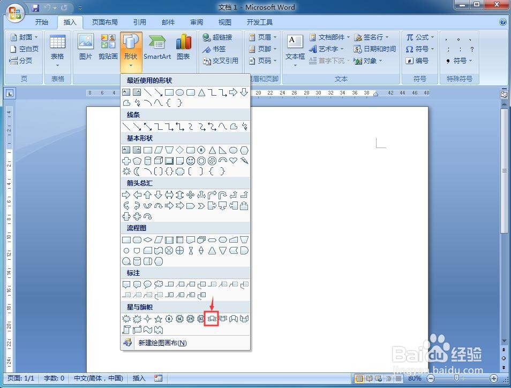Select the chevron arrow shape
Image resolution: width=511 pixels, height=388 pixels.
201,206
